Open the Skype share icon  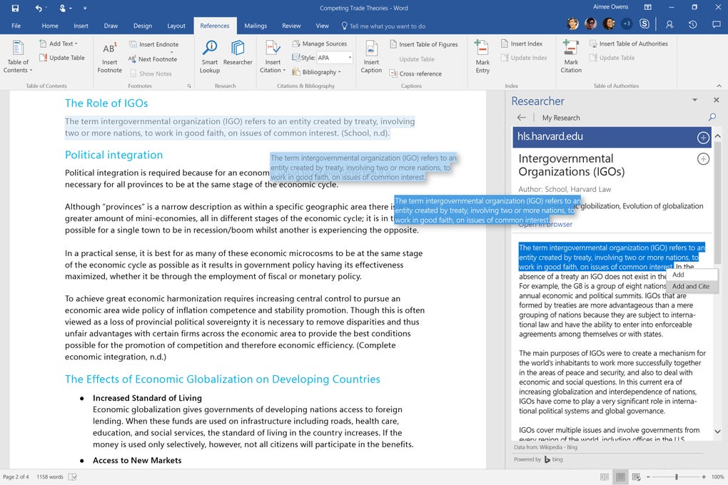click(644, 24)
